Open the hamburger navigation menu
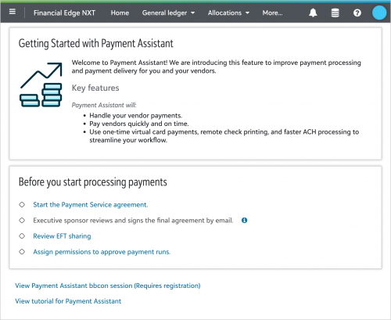The height and width of the screenshot is (320, 391). 13,12
